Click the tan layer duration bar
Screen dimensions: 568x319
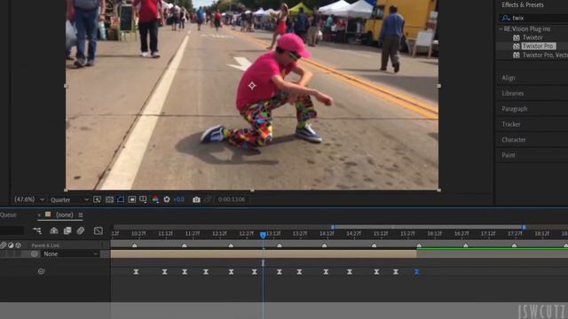click(x=264, y=254)
